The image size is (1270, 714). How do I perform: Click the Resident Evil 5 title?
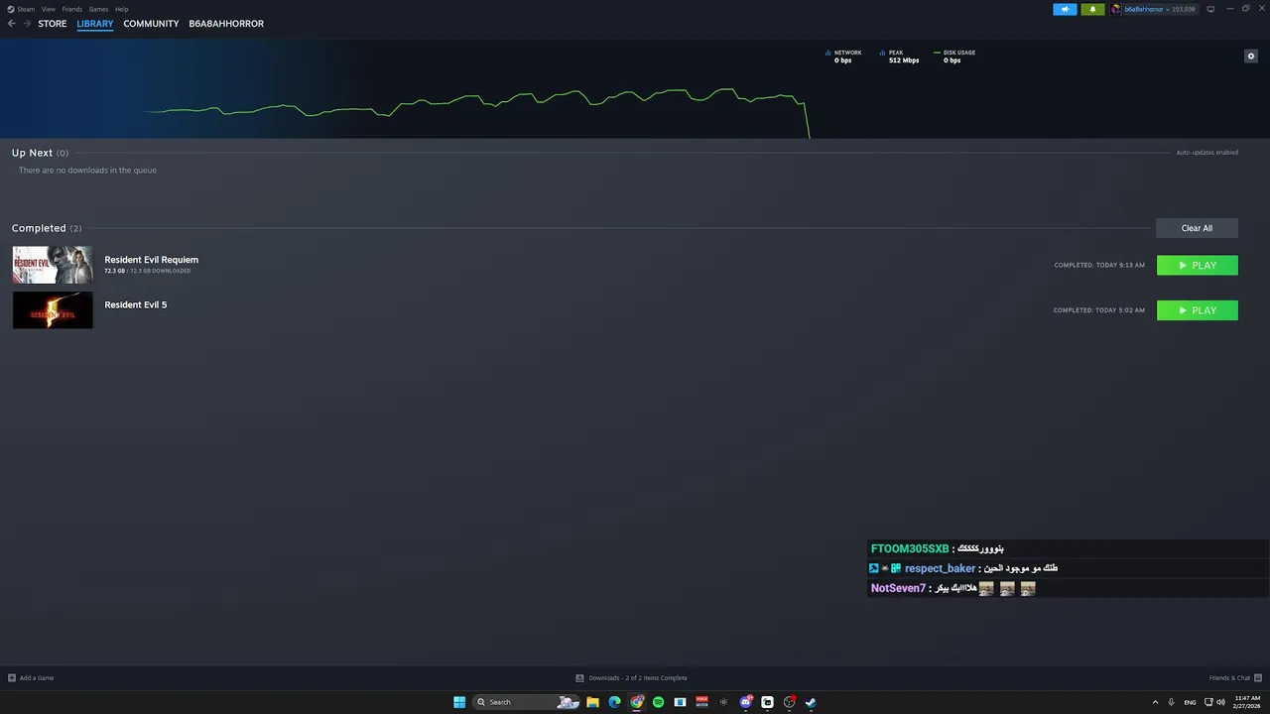pyautogui.click(x=136, y=304)
